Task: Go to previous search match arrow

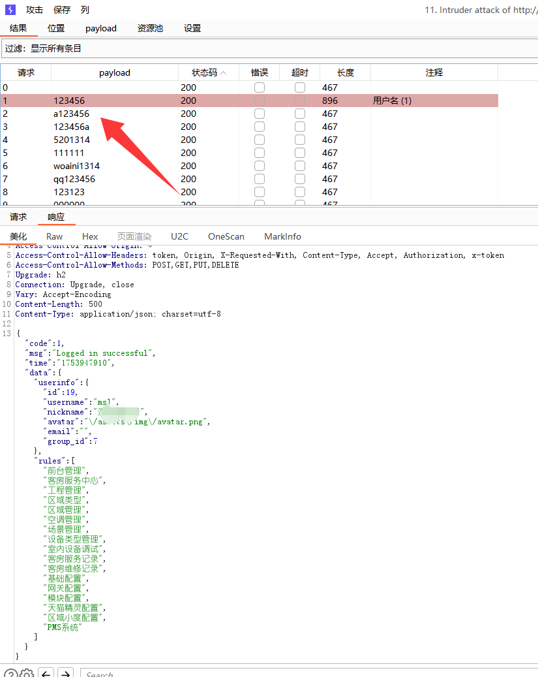Action: [46, 674]
